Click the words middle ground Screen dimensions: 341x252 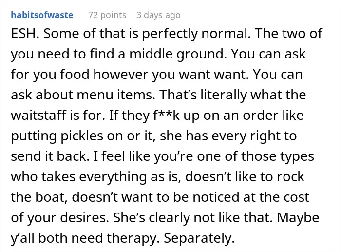point(176,54)
